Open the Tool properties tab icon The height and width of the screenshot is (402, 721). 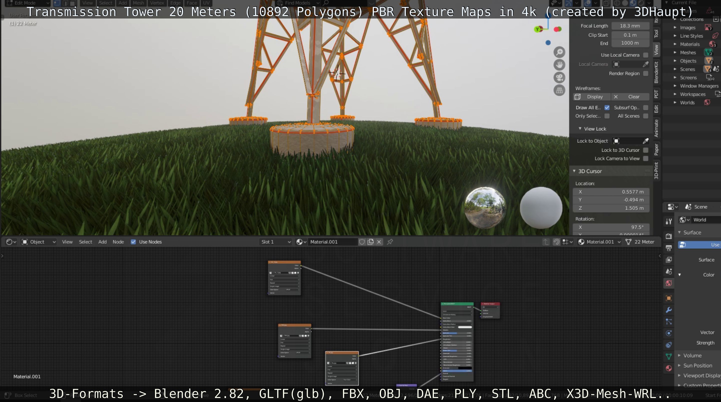669,221
